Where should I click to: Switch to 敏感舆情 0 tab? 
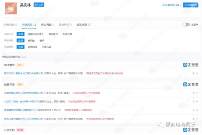click(x=65, y=25)
